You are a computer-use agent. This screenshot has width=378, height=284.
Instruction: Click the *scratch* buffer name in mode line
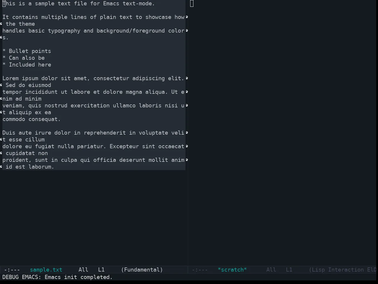point(232,270)
